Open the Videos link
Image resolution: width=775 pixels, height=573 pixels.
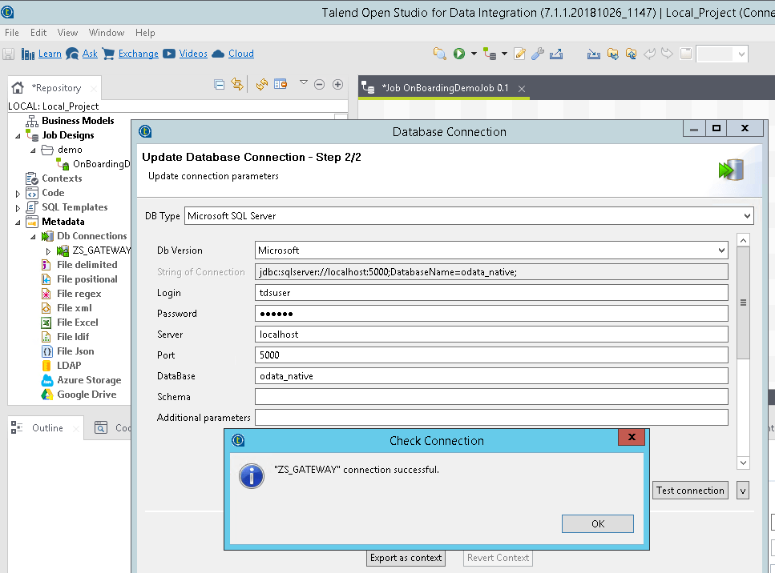[x=193, y=54]
